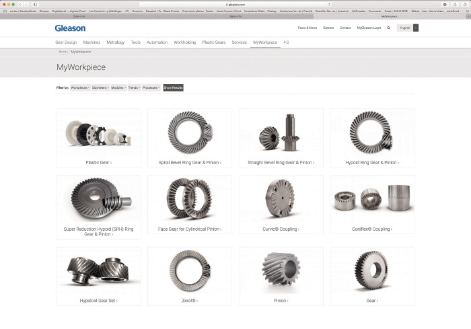Click the Safari share icon
Viewport: 471px width, 329px height.
454,4
